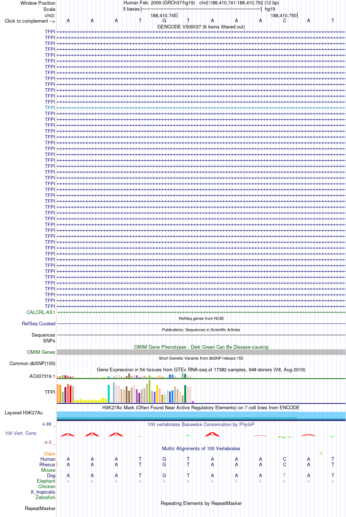Screen dimensions: 346x517
Task: Open the OMIM Gene Phenotypes track title
Action: [201, 347]
